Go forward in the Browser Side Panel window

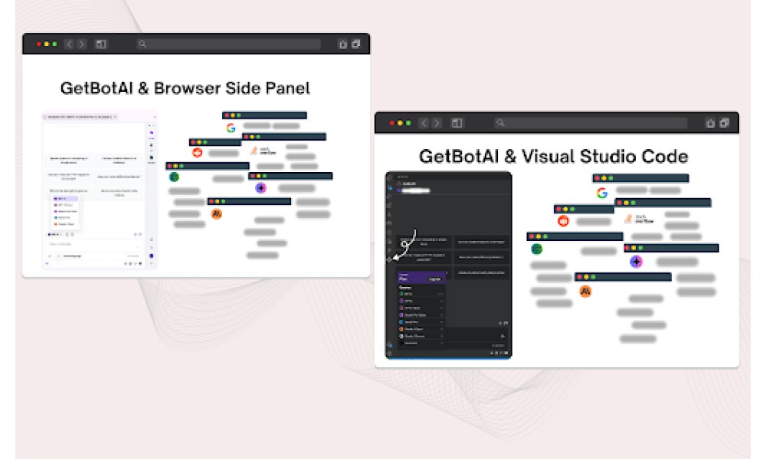[82, 44]
